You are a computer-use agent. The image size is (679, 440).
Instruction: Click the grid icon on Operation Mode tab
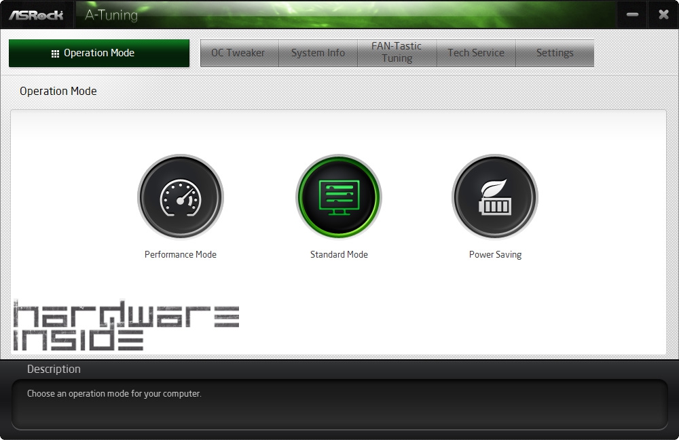[56, 54]
